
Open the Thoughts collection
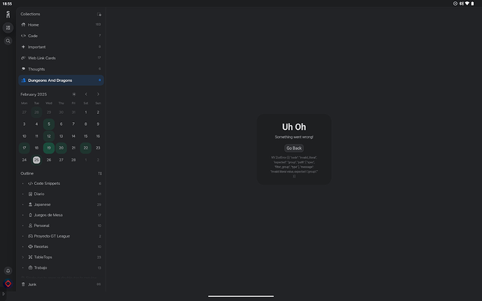(61, 69)
